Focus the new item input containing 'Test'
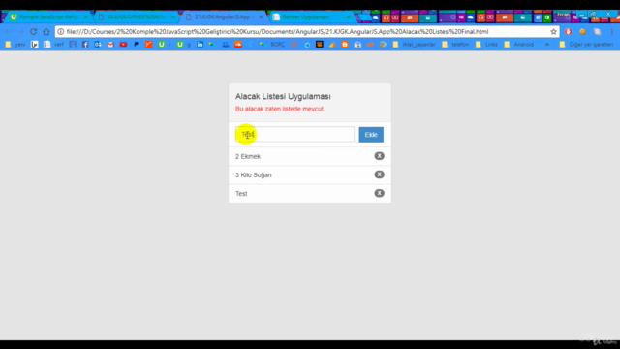Screen dimensions: 620x349 point(294,134)
